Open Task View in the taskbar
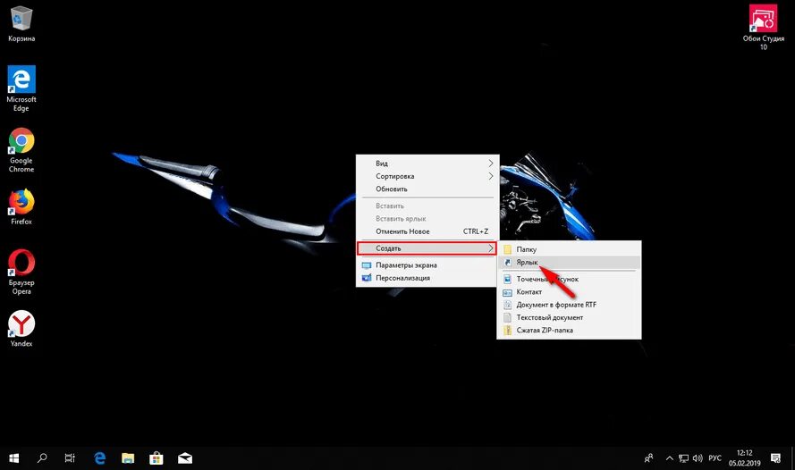The height and width of the screenshot is (470, 795). point(70,457)
